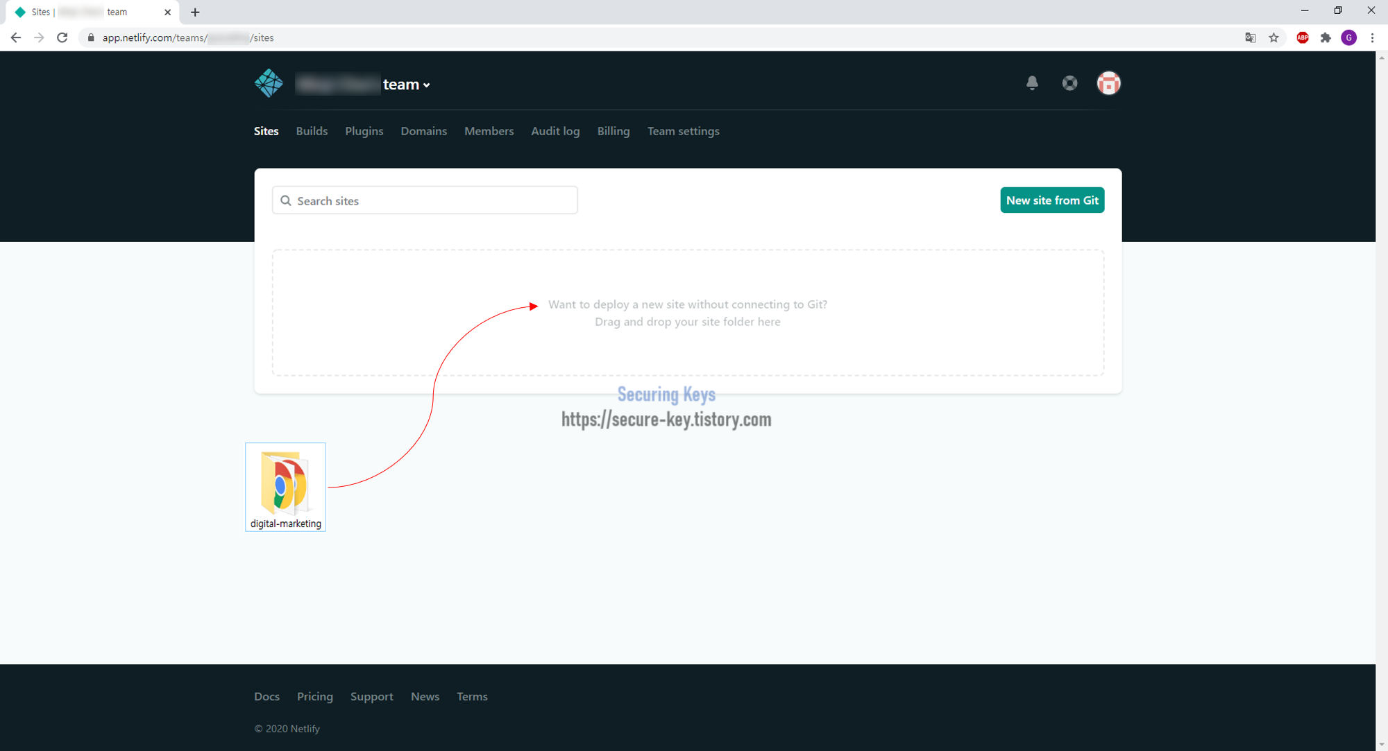Bookmark this page with the star icon
This screenshot has width=1388, height=751.
pyautogui.click(x=1273, y=38)
